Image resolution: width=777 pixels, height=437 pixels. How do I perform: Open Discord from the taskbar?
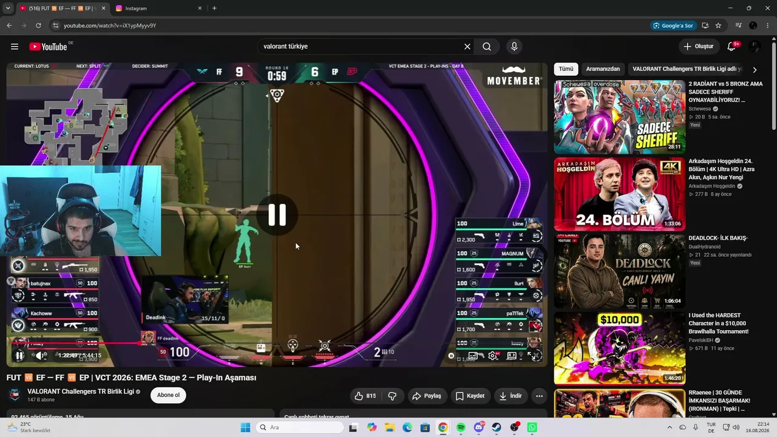[x=479, y=427]
